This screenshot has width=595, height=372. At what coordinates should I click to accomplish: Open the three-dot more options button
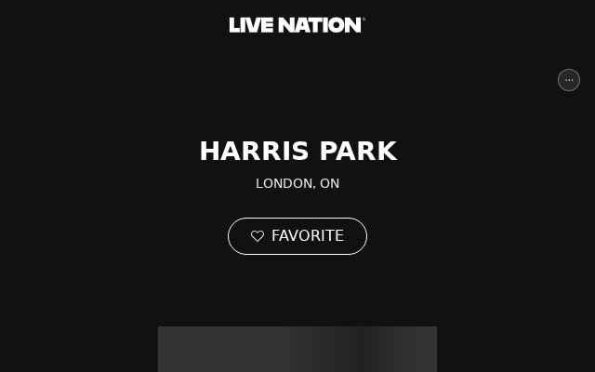pyautogui.click(x=569, y=80)
